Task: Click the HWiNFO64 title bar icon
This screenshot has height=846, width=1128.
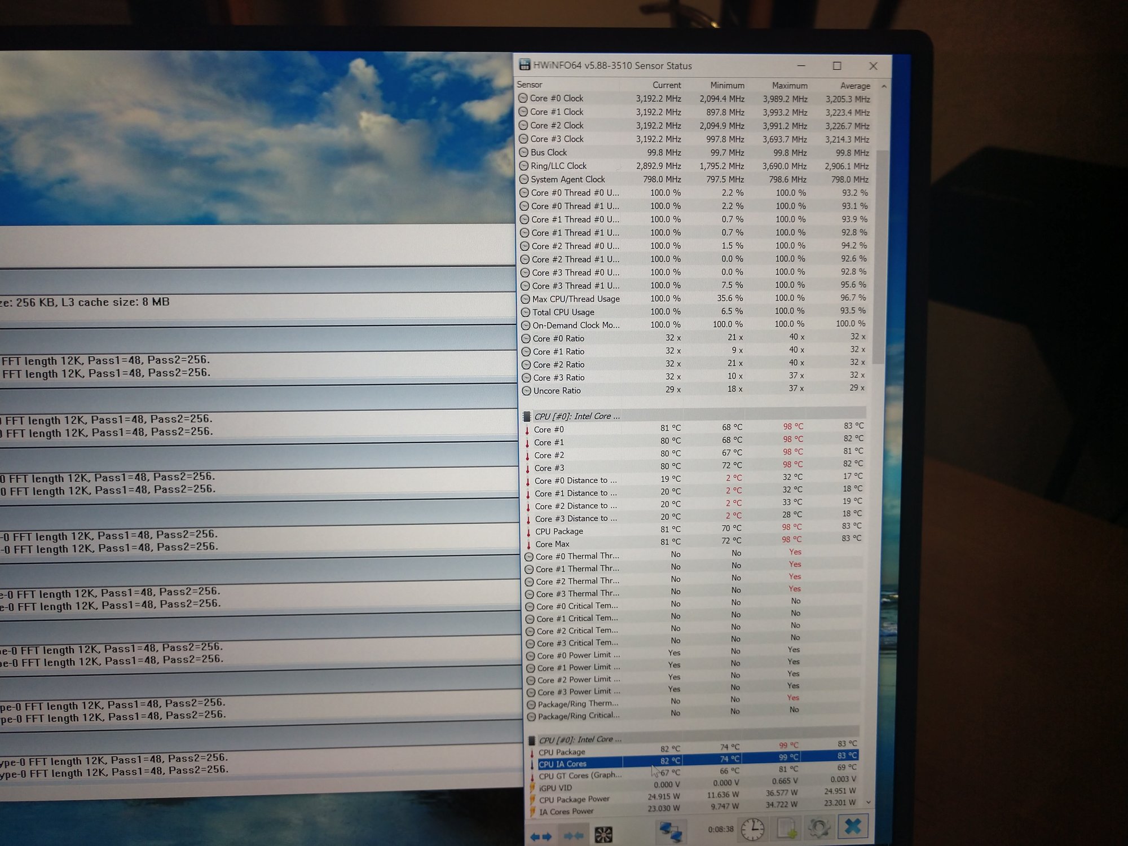Action: click(525, 65)
